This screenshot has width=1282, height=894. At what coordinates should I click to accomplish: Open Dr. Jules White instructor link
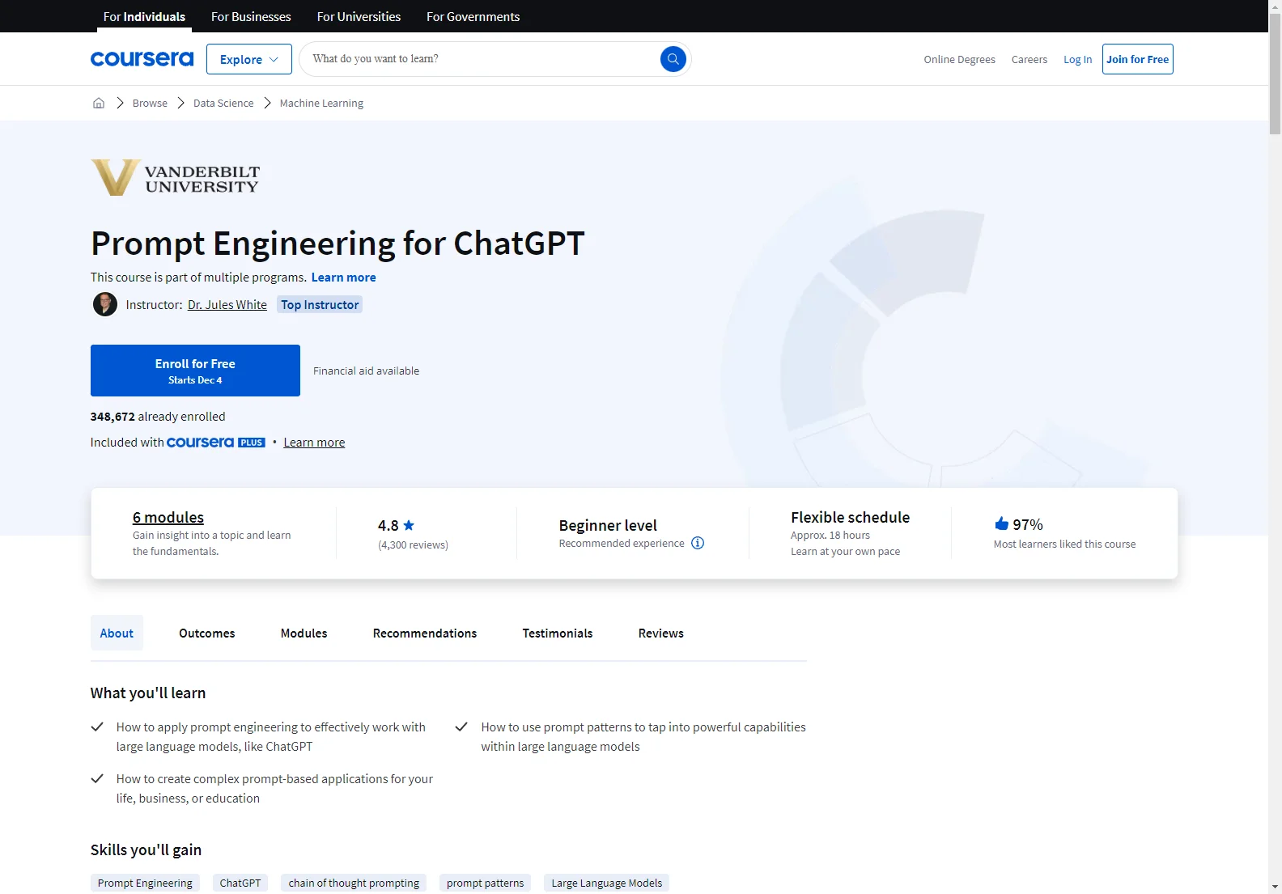(227, 304)
